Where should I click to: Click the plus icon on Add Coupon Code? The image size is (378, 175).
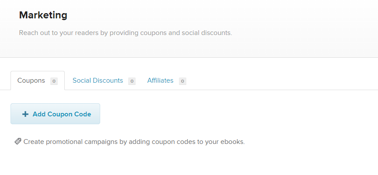25,114
